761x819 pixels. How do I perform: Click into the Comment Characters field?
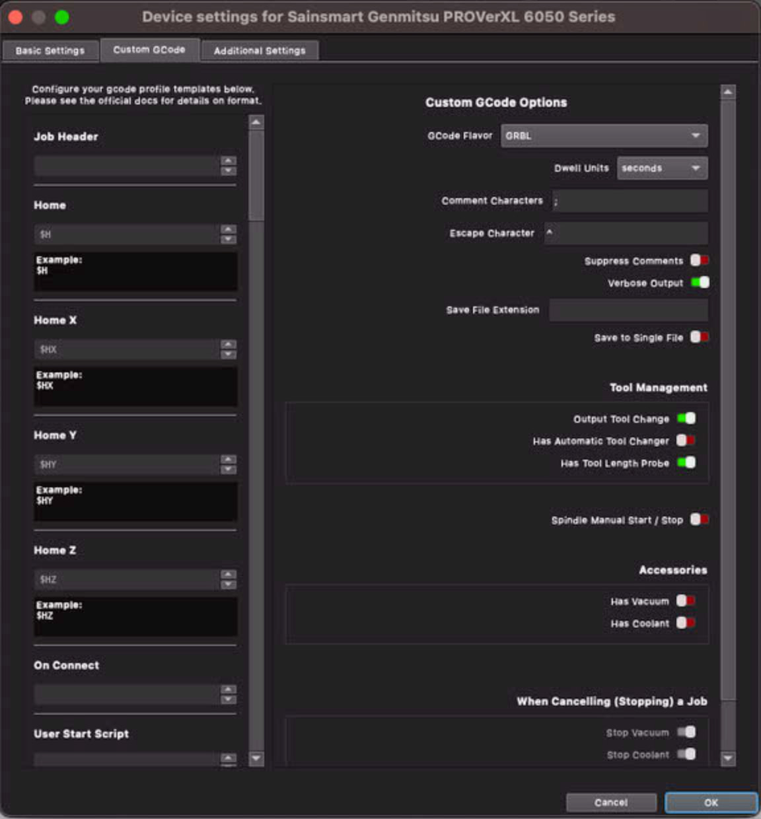(x=630, y=201)
